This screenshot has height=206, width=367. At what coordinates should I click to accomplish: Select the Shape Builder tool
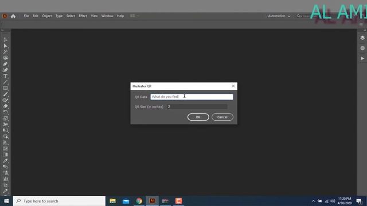point(5,137)
